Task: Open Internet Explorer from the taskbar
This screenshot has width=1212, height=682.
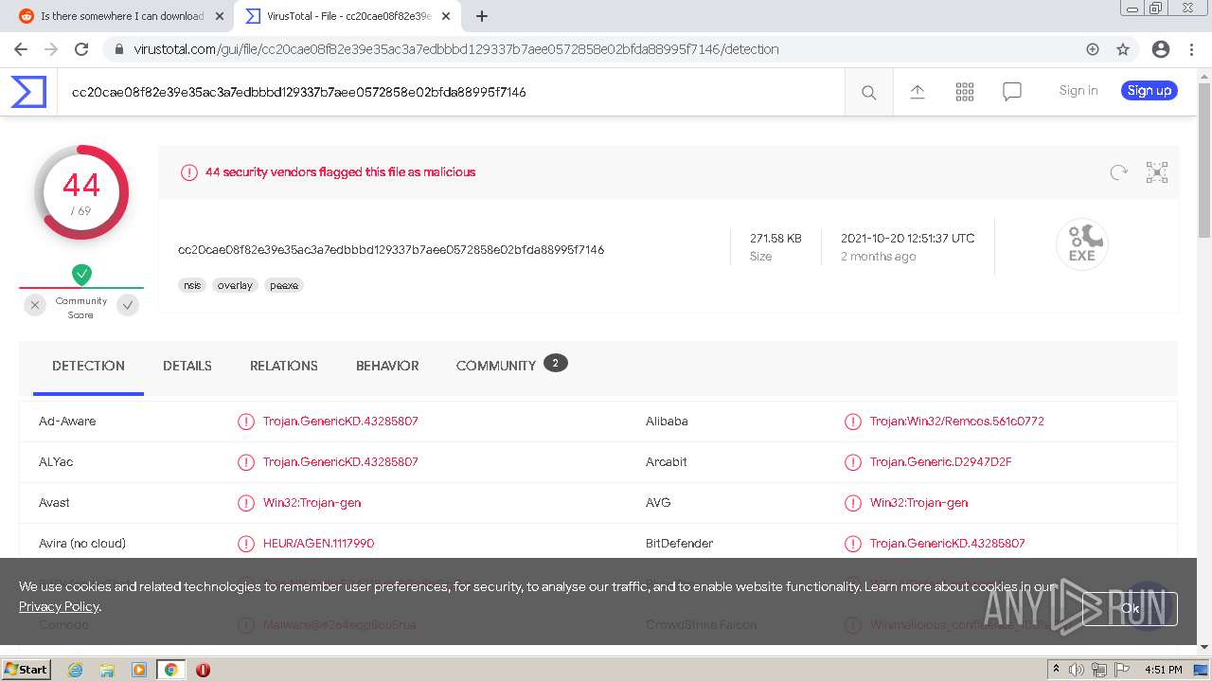Action: click(x=75, y=670)
